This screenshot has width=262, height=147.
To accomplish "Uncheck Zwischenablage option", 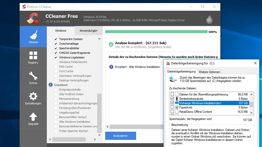I will pos(56,44).
